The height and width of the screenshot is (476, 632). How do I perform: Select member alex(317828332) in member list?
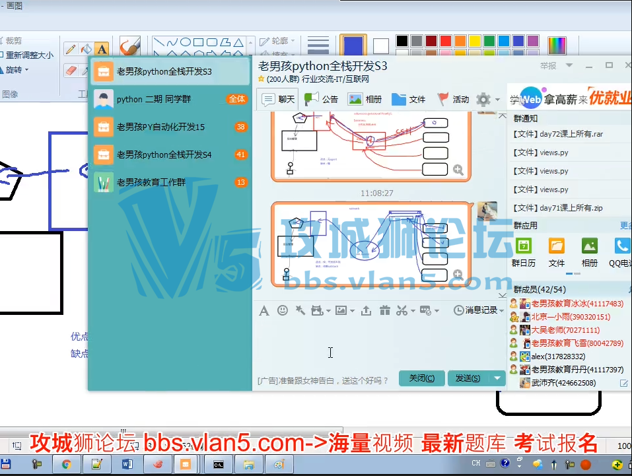coord(558,357)
